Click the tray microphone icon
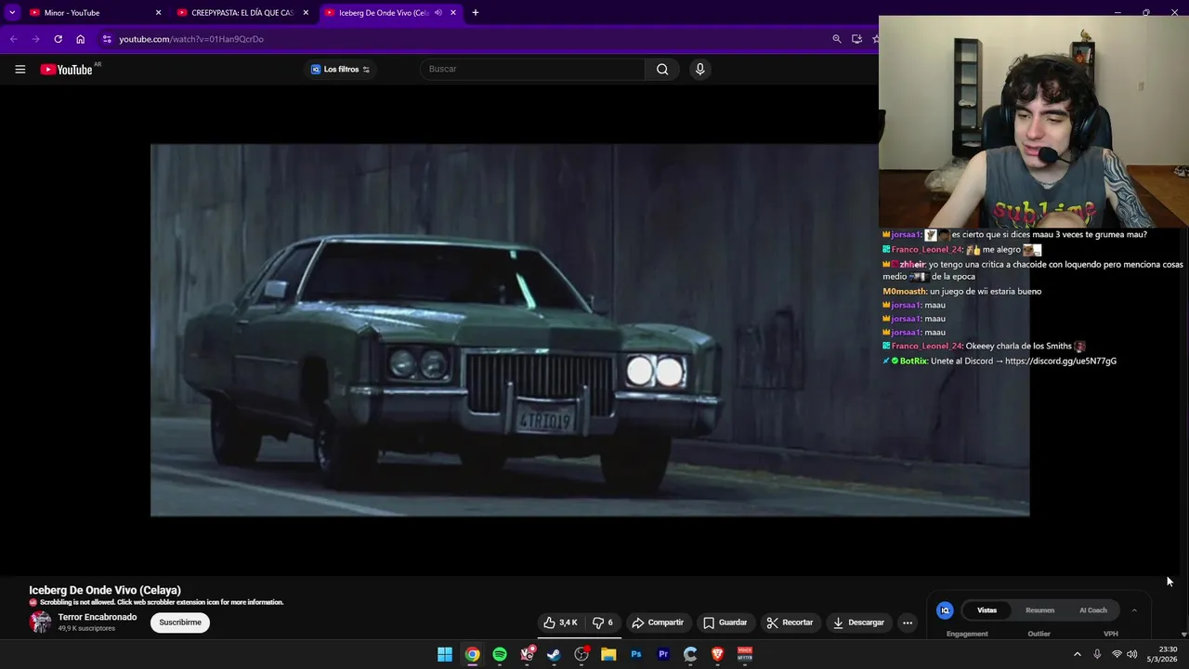The image size is (1189, 669). pyautogui.click(x=1097, y=654)
